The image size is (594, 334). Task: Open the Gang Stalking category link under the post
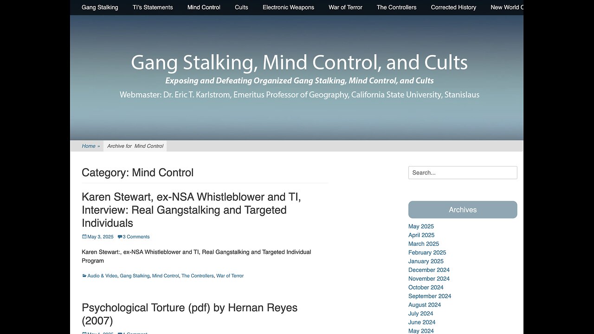[x=135, y=276]
